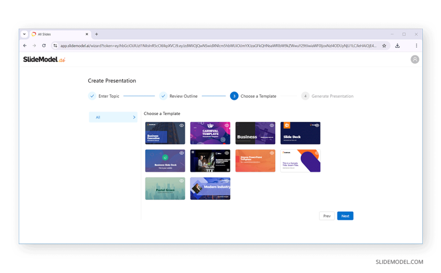441x273 pixels.
Task: Open the user profile avatar icon
Action: click(x=415, y=59)
